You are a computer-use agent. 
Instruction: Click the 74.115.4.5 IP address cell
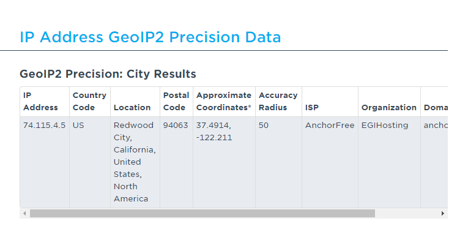[45, 162]
